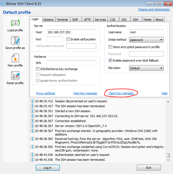Check GSS/Kerberos key exchange option
Image resolution: width=173 pixels, height=174 pixels.
pyautogui.click(x=38, y=69)
